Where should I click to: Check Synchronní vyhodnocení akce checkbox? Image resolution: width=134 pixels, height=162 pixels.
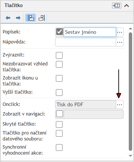(59, 148)
